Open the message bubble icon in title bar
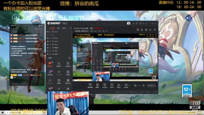This screenshot has height=115, width=204. 137,23
